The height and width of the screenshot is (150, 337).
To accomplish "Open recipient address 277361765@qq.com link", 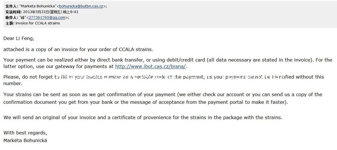I will point(47,18).
